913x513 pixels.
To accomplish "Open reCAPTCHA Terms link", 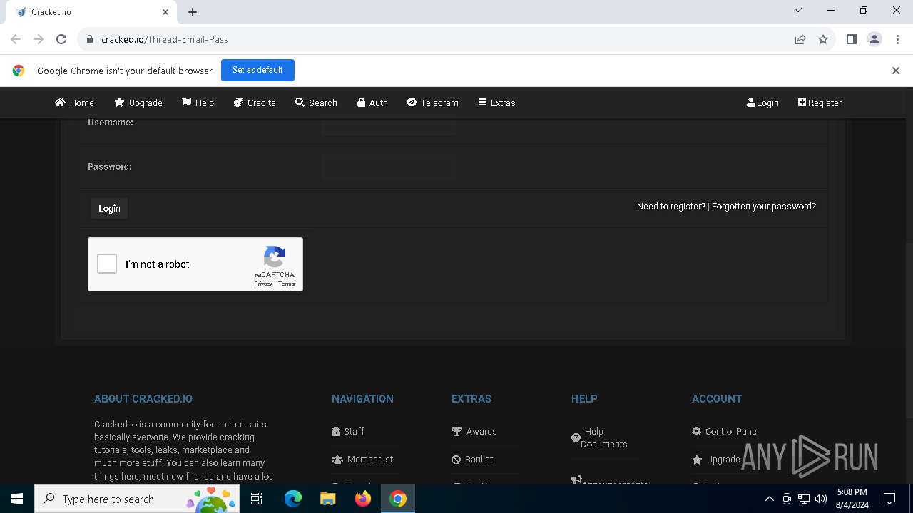I will pos(286,284).
